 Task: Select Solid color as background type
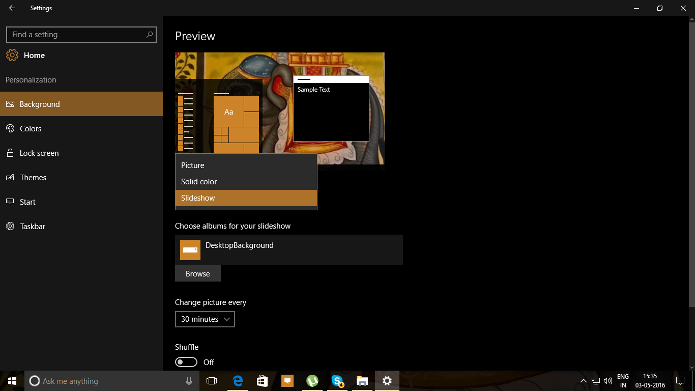(198, 181)
